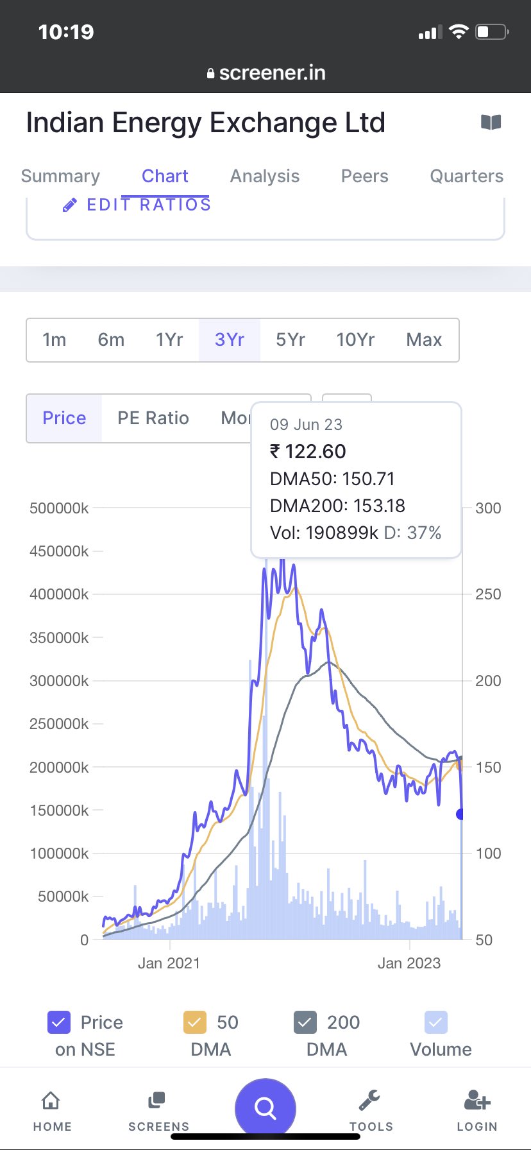
Task: Open the Quarters tab
Action: 466,176
